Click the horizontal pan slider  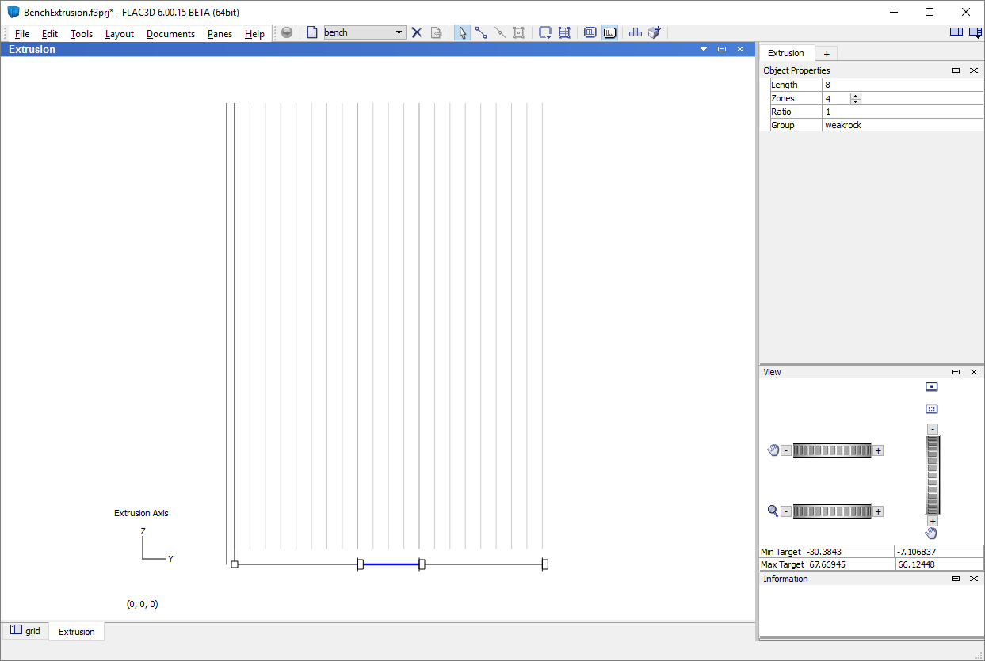coord(831,450)
